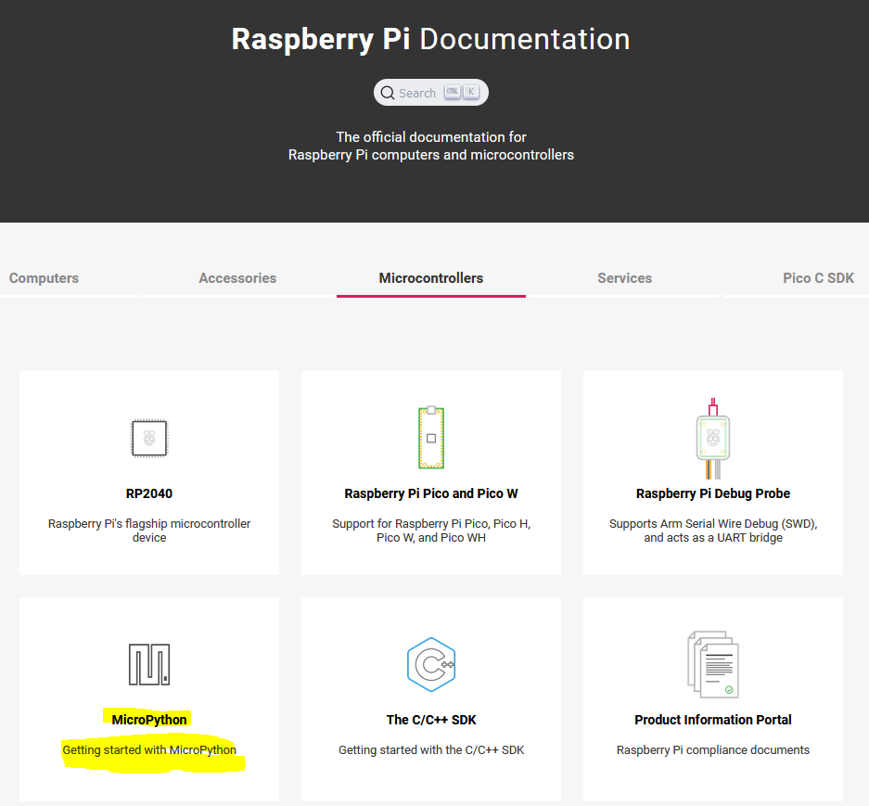Switch to the Computers tab

tap(44, 277)
